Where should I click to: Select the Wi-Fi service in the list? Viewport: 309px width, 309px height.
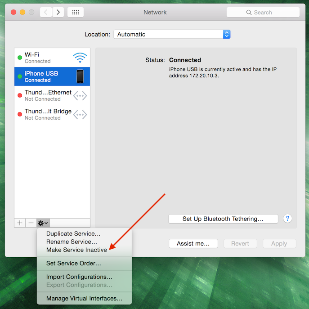52,58
